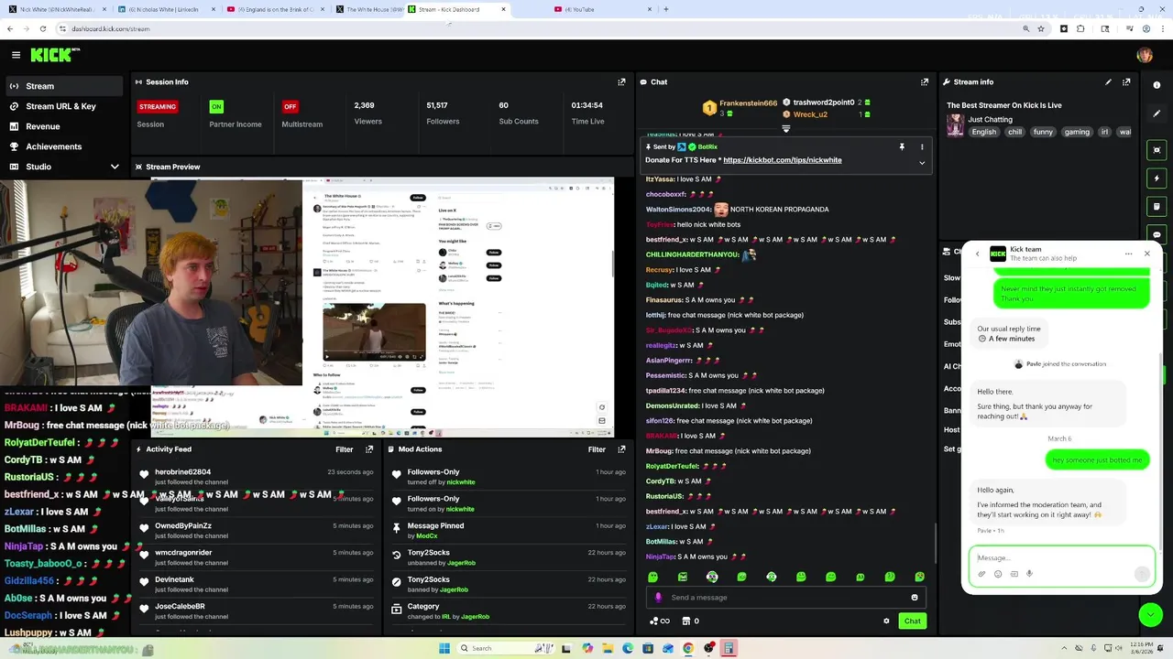Click the lightning bolt quick action icon
This screenshot has width=1173, height=659.
[1157, 178]
